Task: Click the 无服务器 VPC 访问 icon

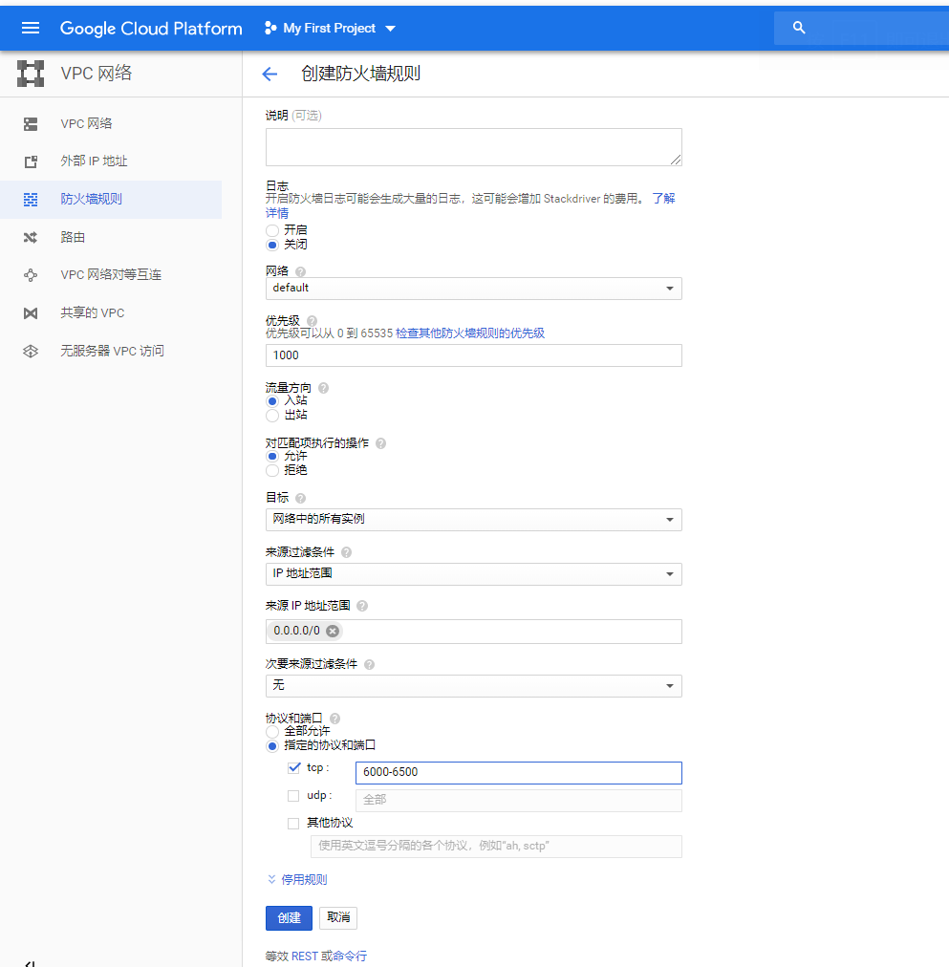Action: point(31,351)
